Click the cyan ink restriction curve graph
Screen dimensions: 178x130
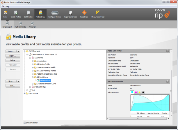pyautogui.click(x=150, y=103)
